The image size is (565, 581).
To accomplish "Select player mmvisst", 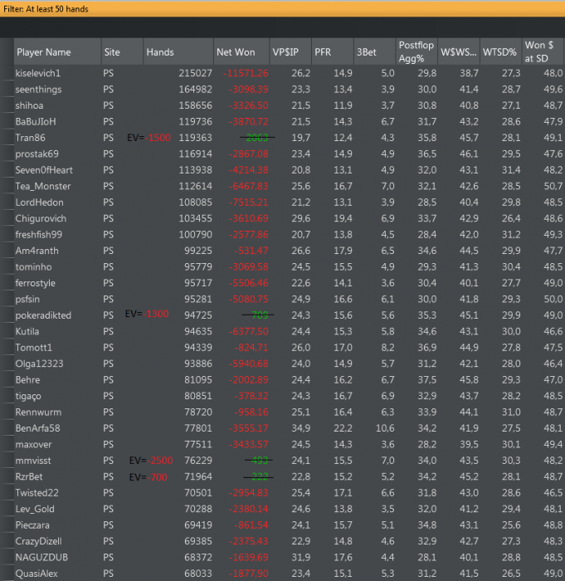I will [33, 461].
